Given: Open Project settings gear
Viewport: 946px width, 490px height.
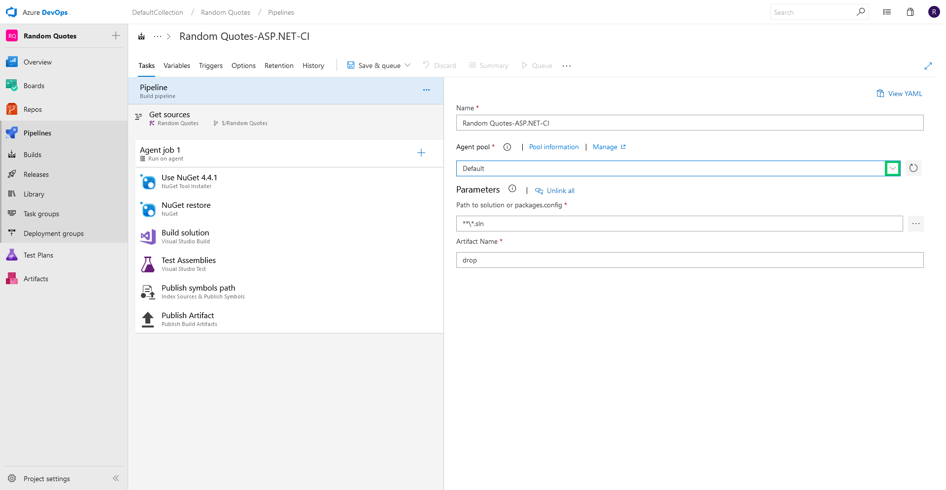Looking at the screenshot, I should 12,479.
